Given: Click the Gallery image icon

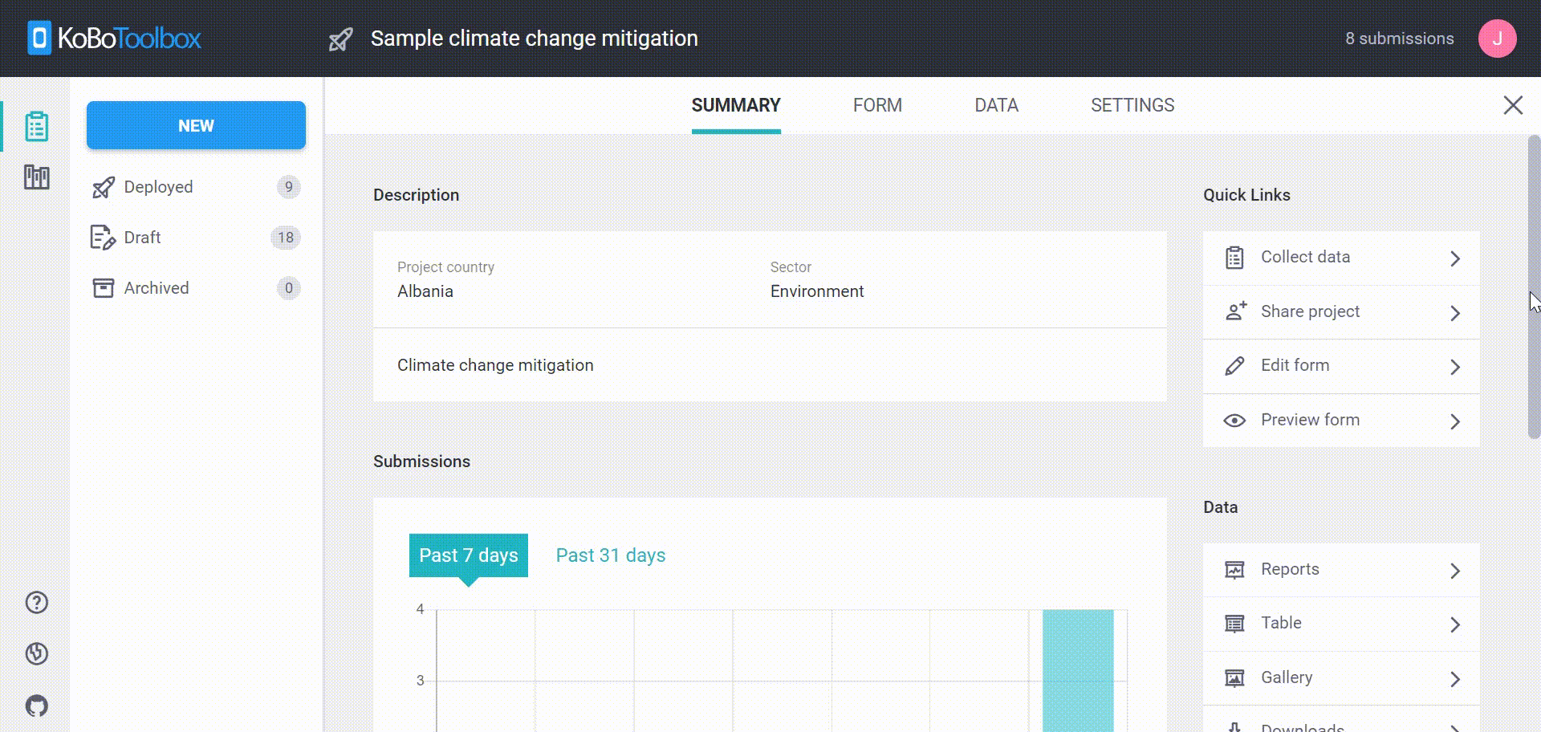Looking at the screenshot, I should pyautogui.click(x=1234, y=678).
